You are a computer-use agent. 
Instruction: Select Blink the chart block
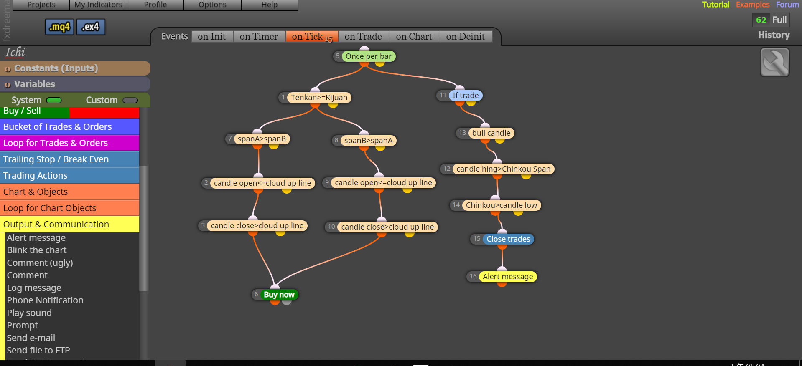pos(37,250)
